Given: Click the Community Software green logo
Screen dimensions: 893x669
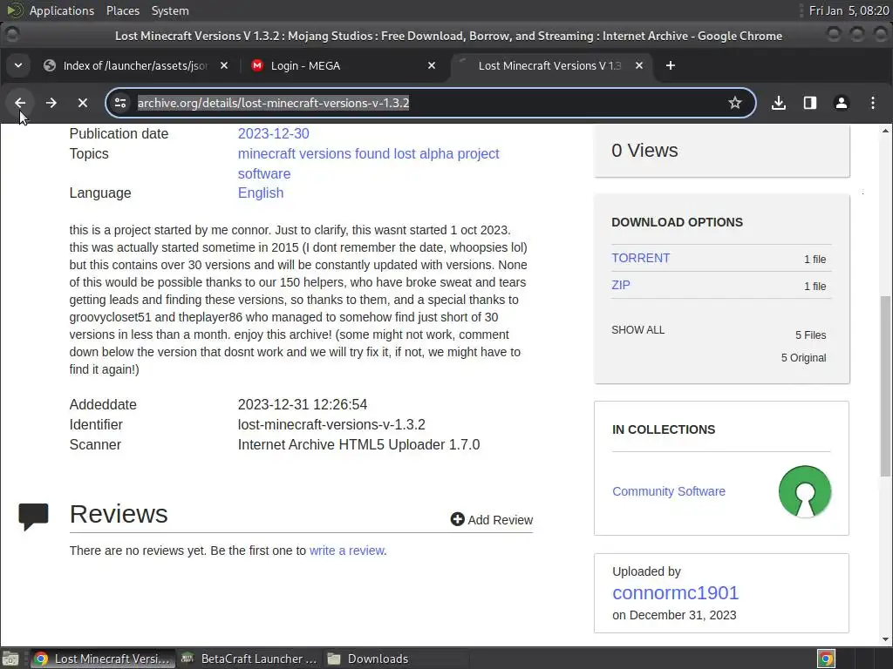Looking at the screenshot, I should [x=805, y=491].
